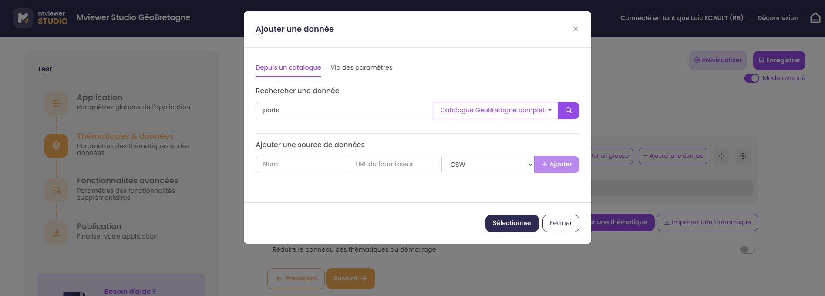Click the Application step title
Screen dimensions: 825x296
pyautogui.click(x=100, y=98)
